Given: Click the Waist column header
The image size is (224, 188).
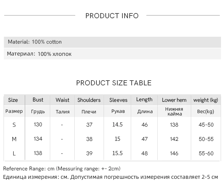Looking at the screenshot, I should (x=62, y=100).
